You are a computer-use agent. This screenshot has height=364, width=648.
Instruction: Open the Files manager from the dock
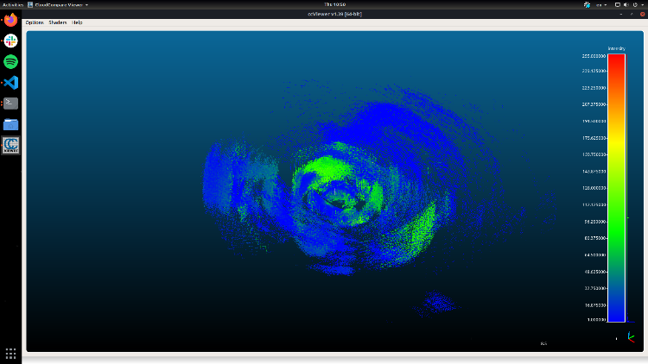[x=11, y=123]
